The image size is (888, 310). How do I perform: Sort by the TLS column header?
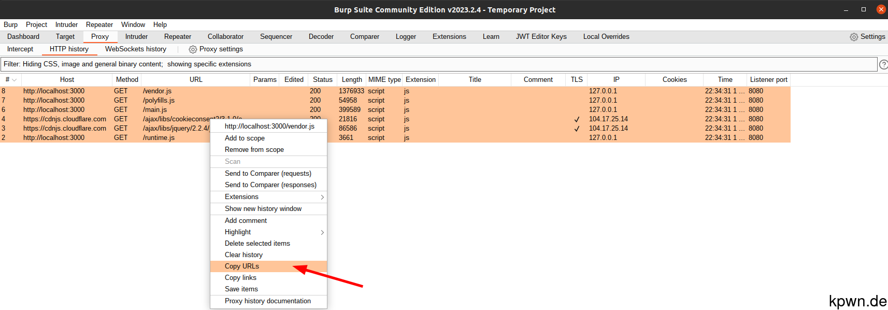tap(577, 80)
